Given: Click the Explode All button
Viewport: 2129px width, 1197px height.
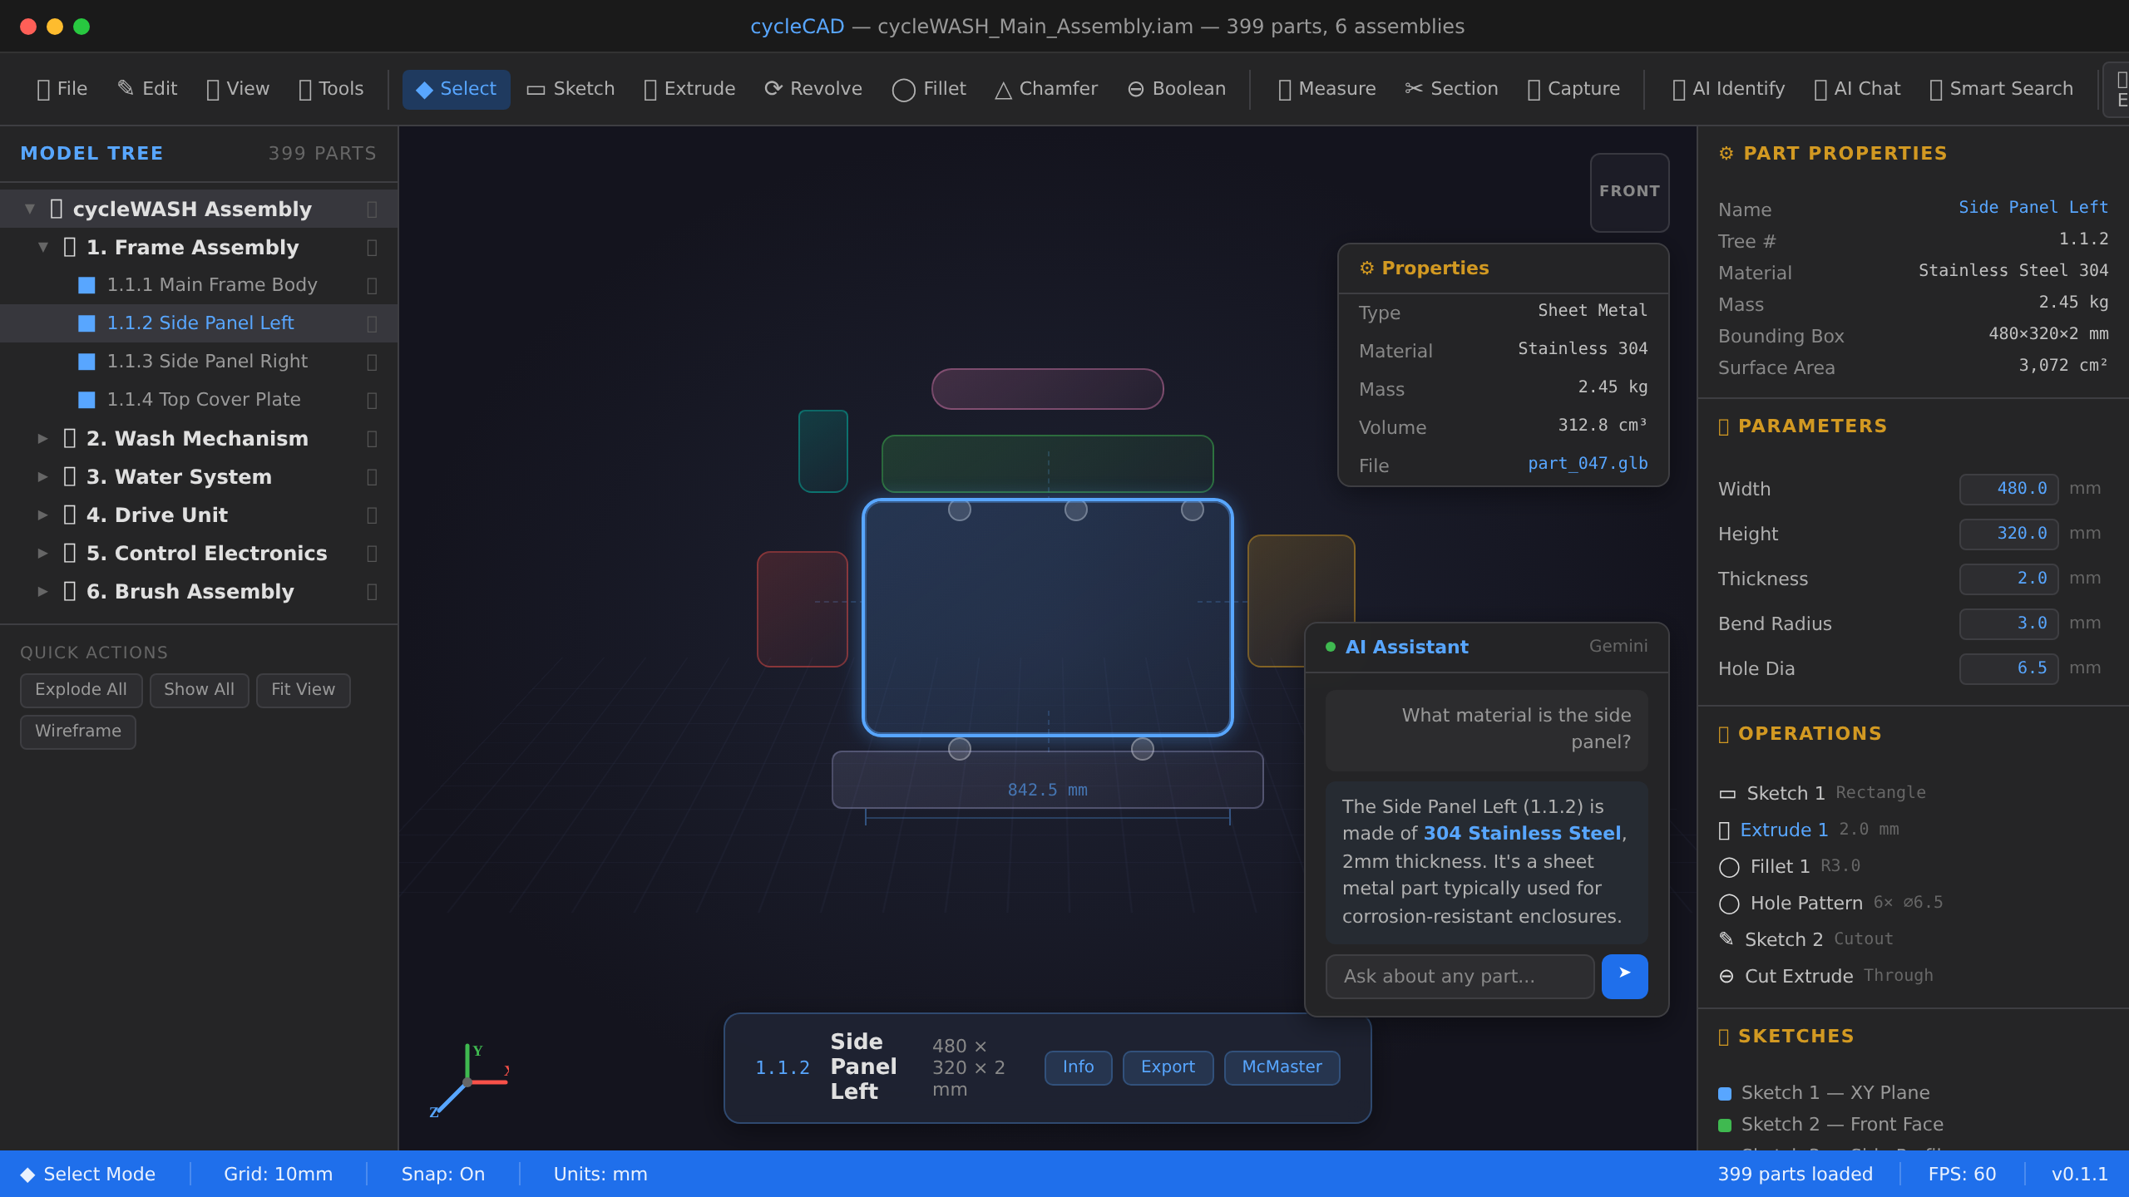Looking at the screenshot, I should (81, 690).
